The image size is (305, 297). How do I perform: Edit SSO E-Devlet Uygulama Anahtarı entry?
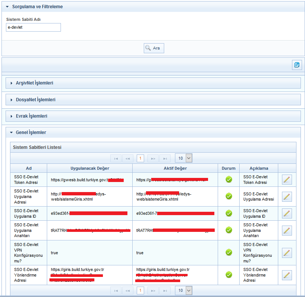[x=287, y=230]
